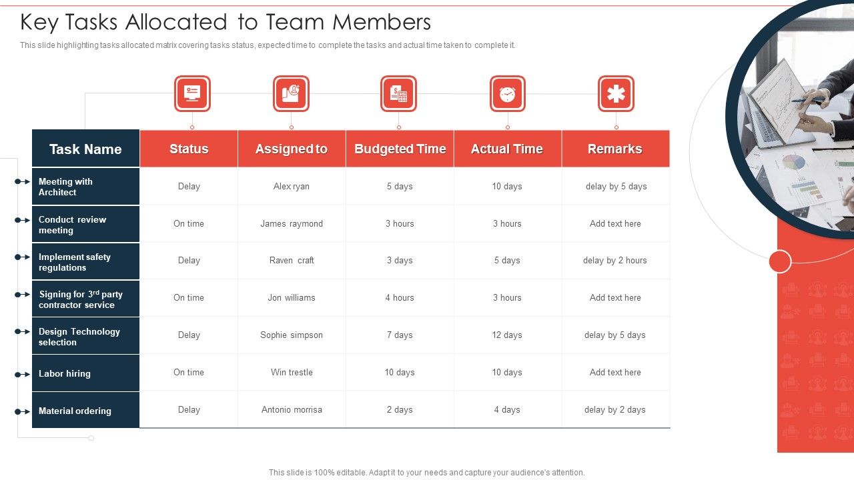The height and width of the screenshot is (480, 854).
Task: Click the 2 days budgeted time cell
Action: click(400, 410)
